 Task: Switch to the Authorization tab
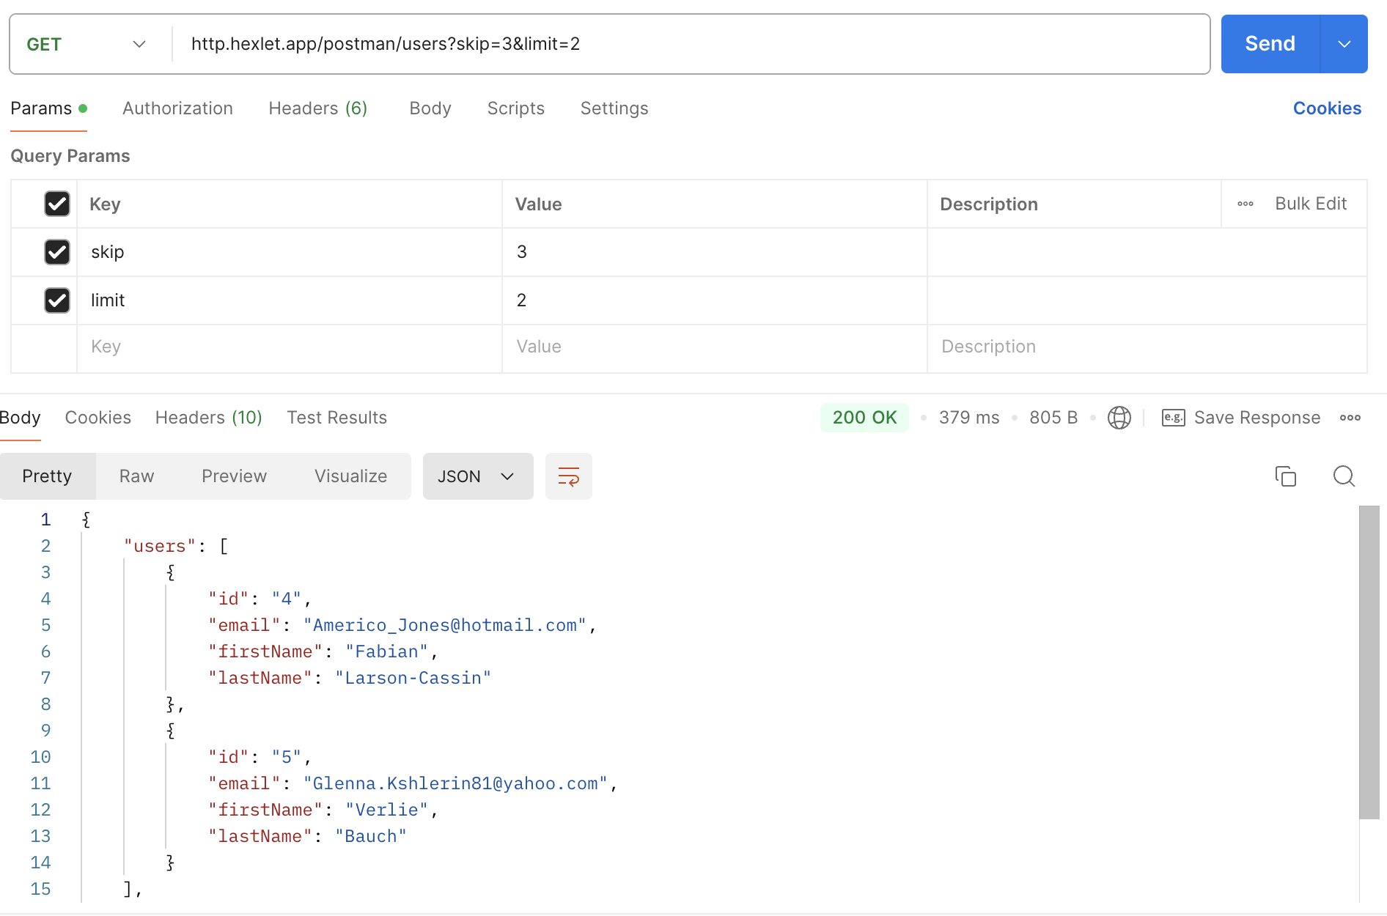pyautogui.click(x=177, y=108)
